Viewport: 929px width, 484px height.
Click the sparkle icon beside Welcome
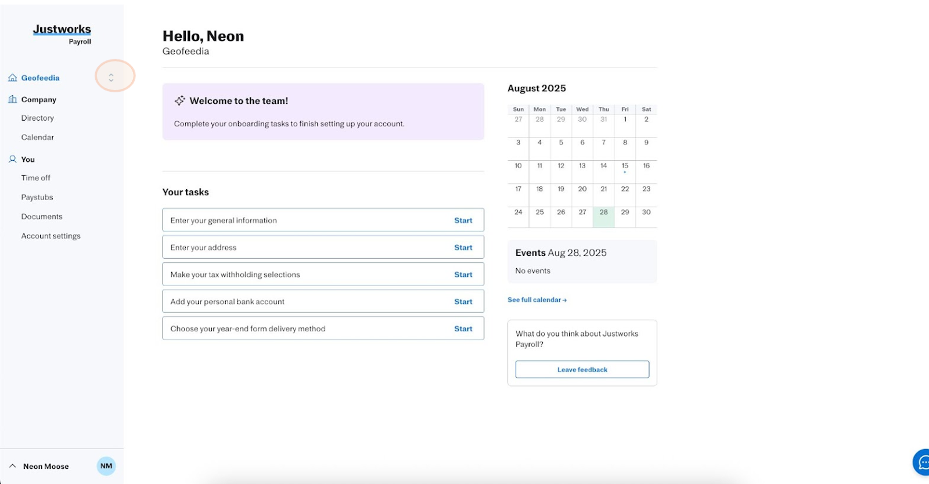coord(180,100)
